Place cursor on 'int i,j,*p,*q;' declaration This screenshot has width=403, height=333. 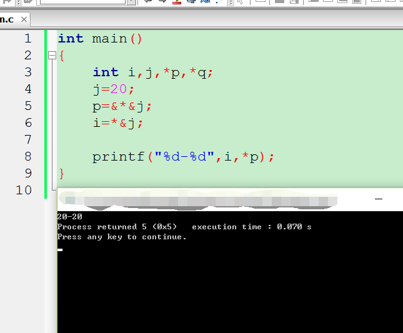pos(152,72)
